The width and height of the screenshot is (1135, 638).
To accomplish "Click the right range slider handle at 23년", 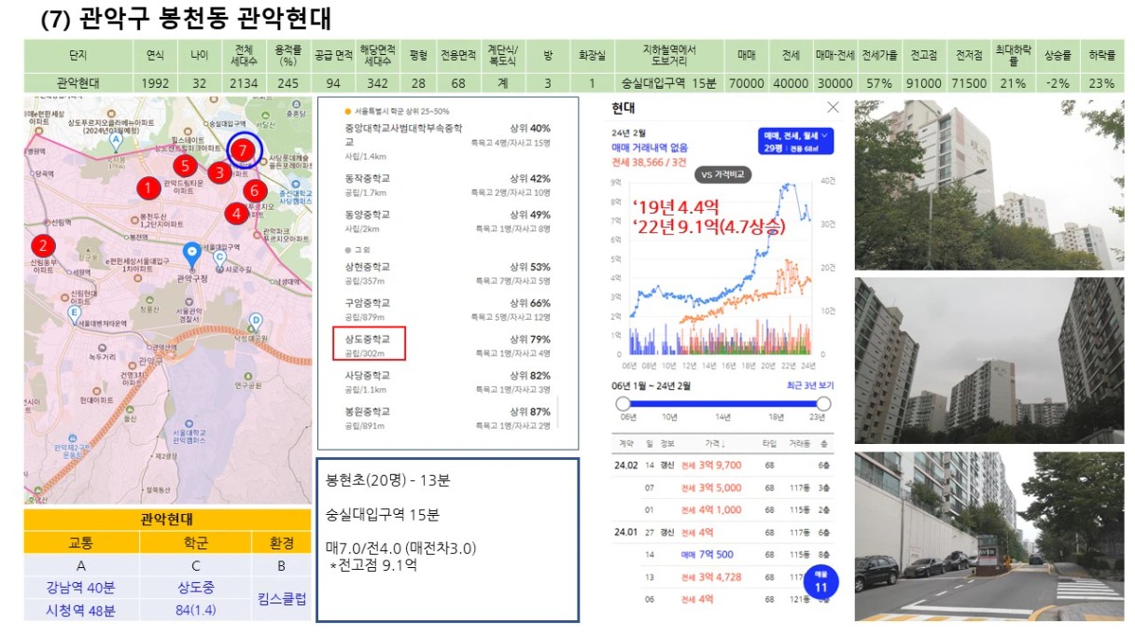I will tap(823, 404).
